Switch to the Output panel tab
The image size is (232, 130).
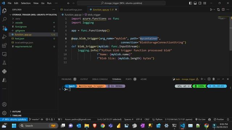[84, 79]
